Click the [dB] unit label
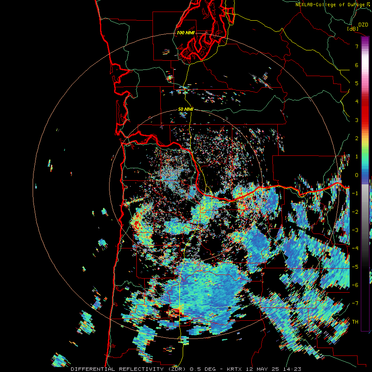Viewport: 372px width, 372px height. [x=353, y=29]
